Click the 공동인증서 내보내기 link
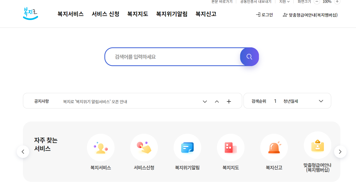The width and height of the screenshot is (356, 185). 255,2
